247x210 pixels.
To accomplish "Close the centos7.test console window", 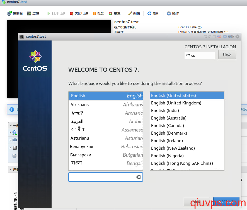I will pos(238,37).
